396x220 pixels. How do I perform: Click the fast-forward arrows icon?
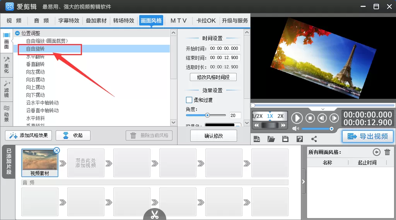pos(283,125)
